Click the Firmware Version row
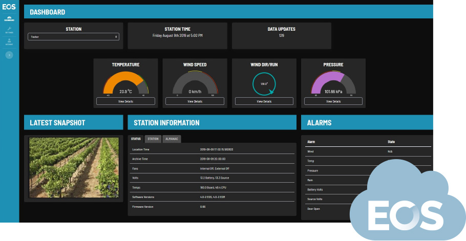The width and height of the screenshot is (466, 241). pos(212,207)
